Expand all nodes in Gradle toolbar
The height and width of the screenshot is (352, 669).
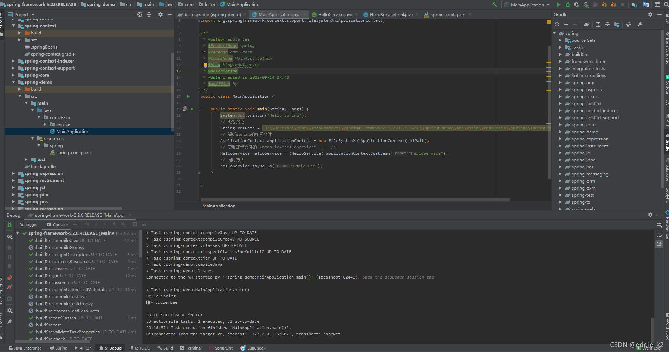point(598,24)
